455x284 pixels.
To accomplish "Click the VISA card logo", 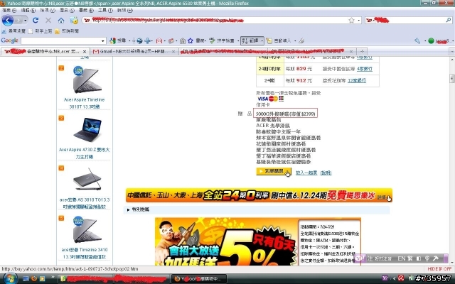I will pyautogui.click(x=262, y=99).
